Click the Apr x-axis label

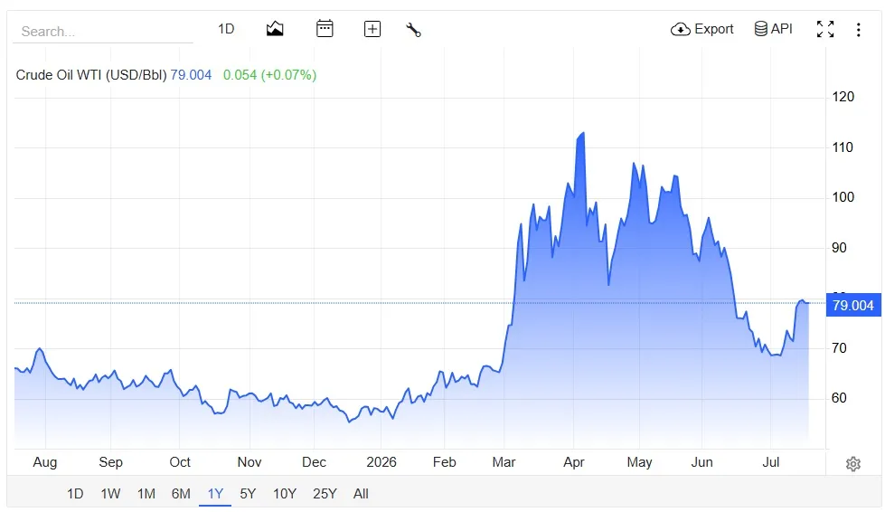point(574,462)
